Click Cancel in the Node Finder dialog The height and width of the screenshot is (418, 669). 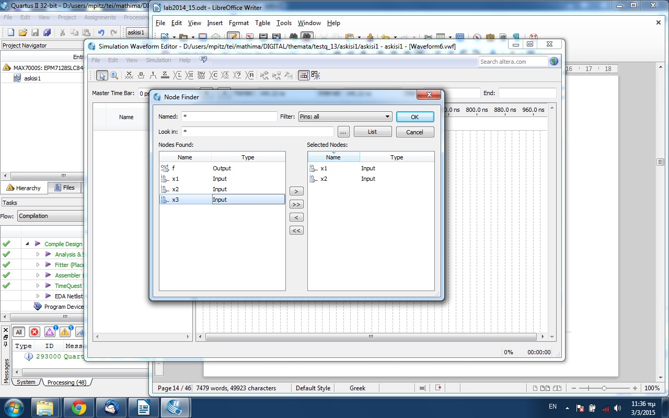point(414,132)
